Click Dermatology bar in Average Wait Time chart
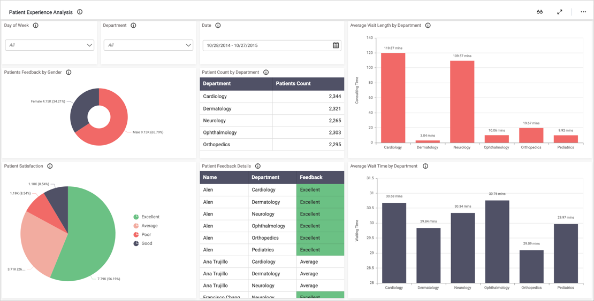This screenshot has width=594, height=301. pos(429,255)
